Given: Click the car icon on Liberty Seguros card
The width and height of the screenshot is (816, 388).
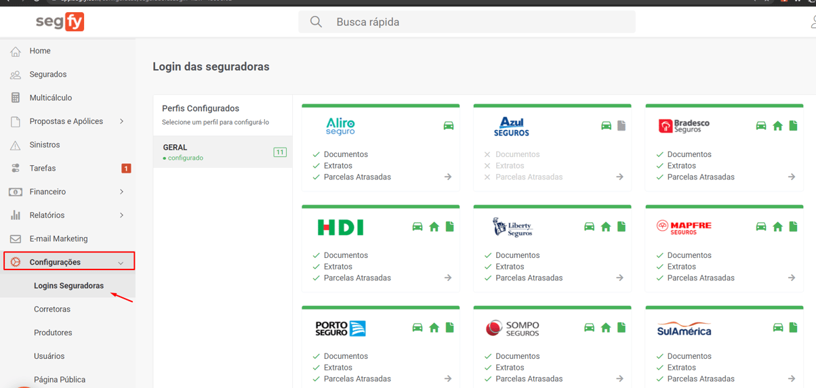Looking at the screenshot, I should pyautogui.click(x=589, y=227).
